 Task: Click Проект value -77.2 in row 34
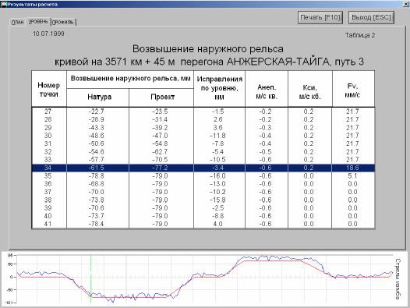[x=160, y=168]
